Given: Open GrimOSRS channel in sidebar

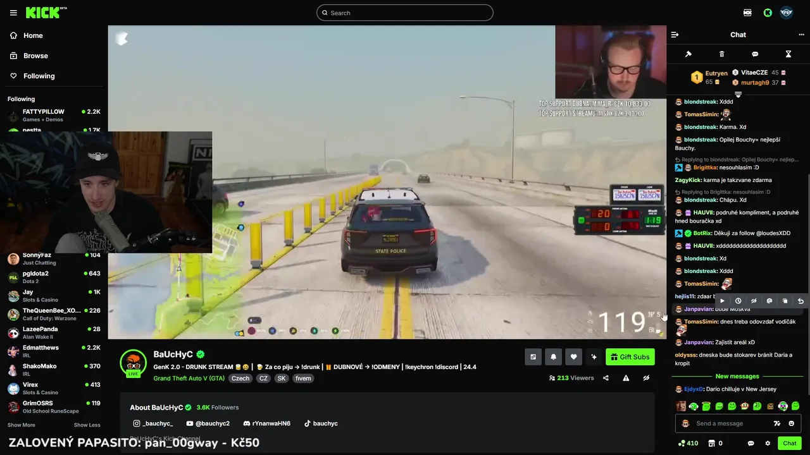Looking at the screenshot, I should (x=54, y=407).
